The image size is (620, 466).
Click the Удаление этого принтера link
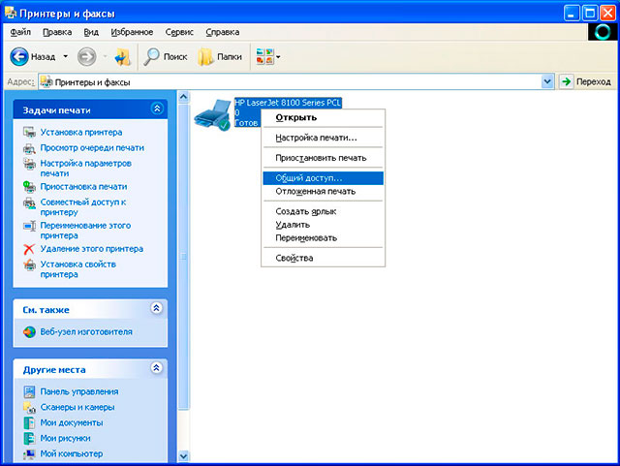tap(92, 249)
